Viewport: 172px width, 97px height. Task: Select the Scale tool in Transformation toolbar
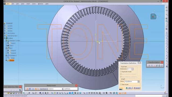tap(159, 65)
